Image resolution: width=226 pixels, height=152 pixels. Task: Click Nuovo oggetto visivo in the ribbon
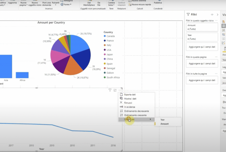click(35, 4)
